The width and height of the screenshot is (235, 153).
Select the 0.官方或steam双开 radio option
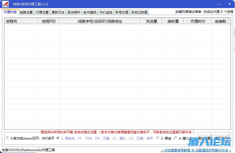7,138
